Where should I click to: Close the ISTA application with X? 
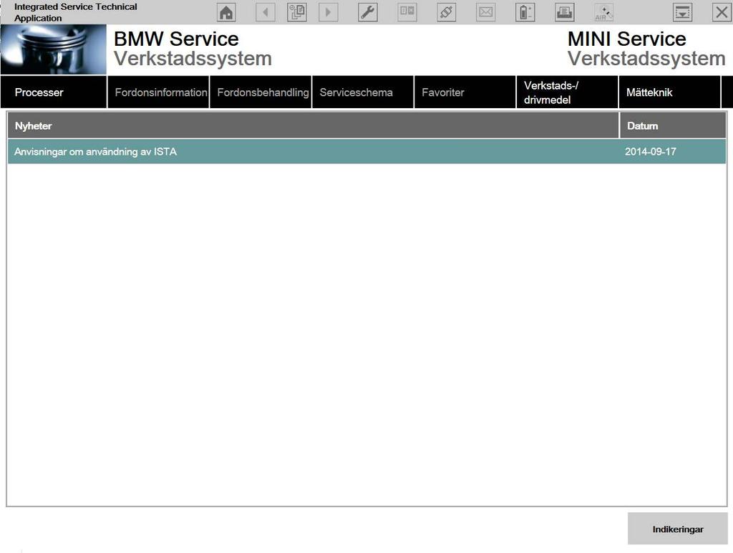point(722,12)
